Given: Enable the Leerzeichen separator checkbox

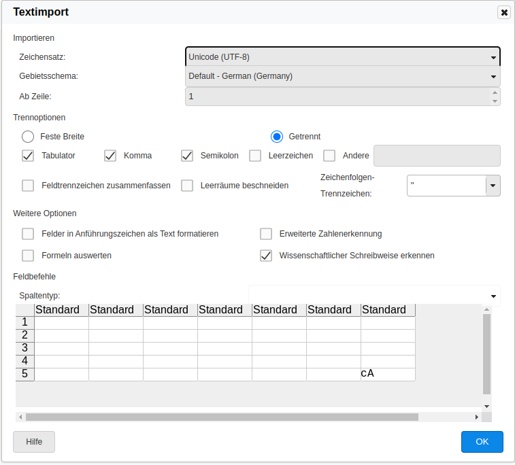Looking at the screenshot, I should click(255, 156).
